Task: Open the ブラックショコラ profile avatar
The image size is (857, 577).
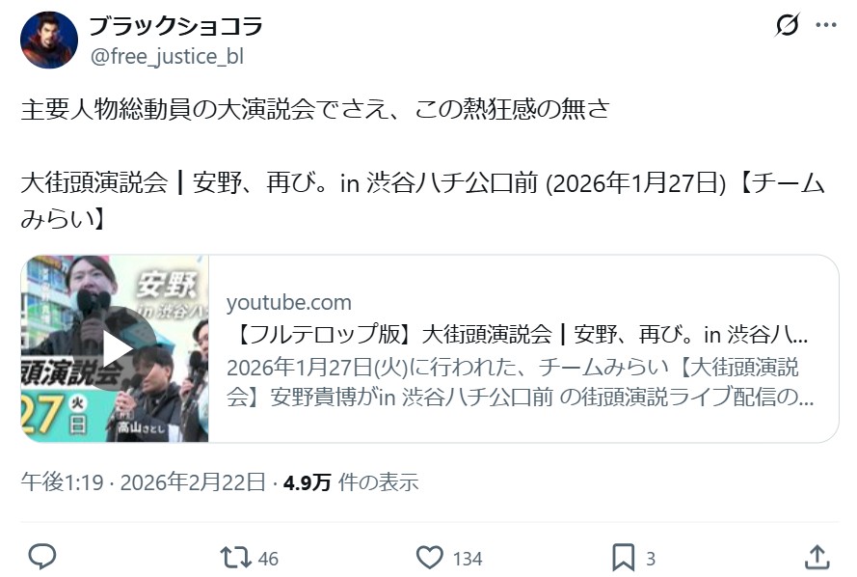Action: (x=49, y=40)
